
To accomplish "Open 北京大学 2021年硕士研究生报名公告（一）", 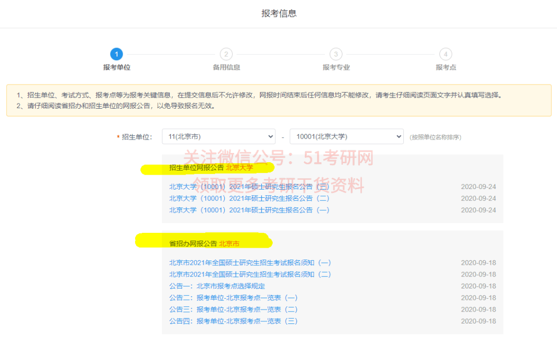I will tap(249, 210).
